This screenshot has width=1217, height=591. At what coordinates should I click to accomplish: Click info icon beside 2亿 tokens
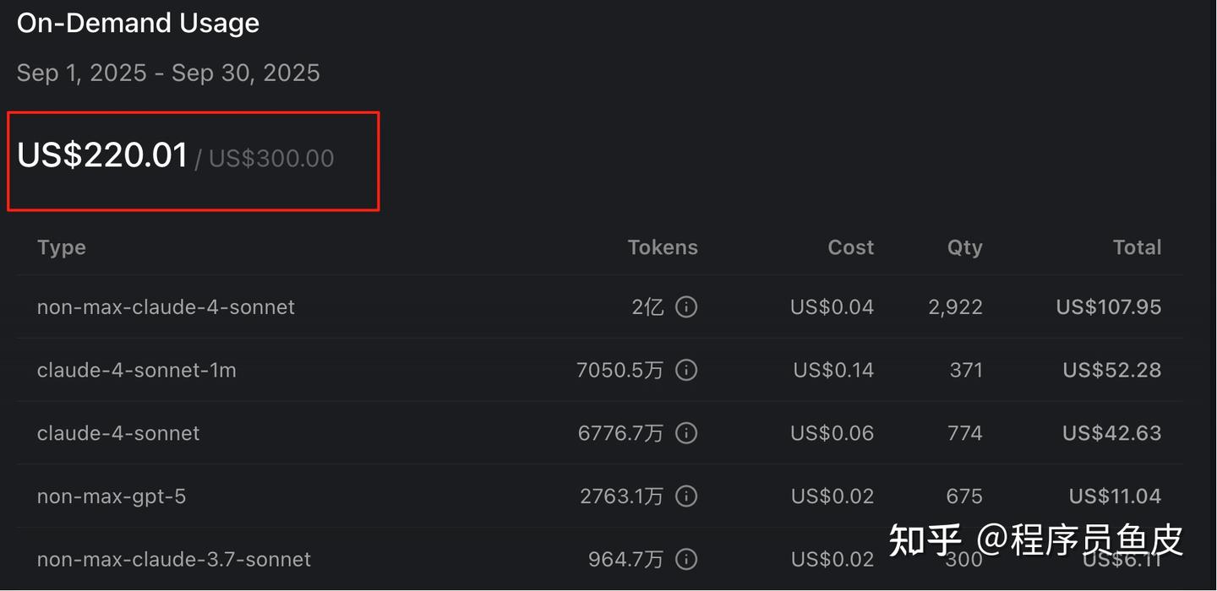pos(686,306)
